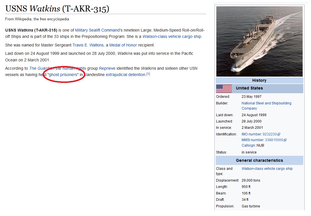Open the Military Sealift Command link
The image size is (311, 216).
click(x=97, y=30)
